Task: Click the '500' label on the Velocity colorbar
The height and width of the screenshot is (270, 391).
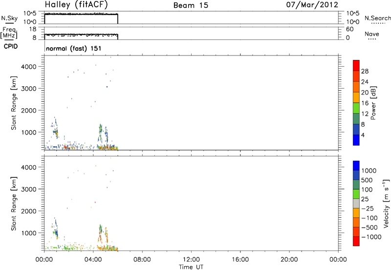Action: [368, 180]
